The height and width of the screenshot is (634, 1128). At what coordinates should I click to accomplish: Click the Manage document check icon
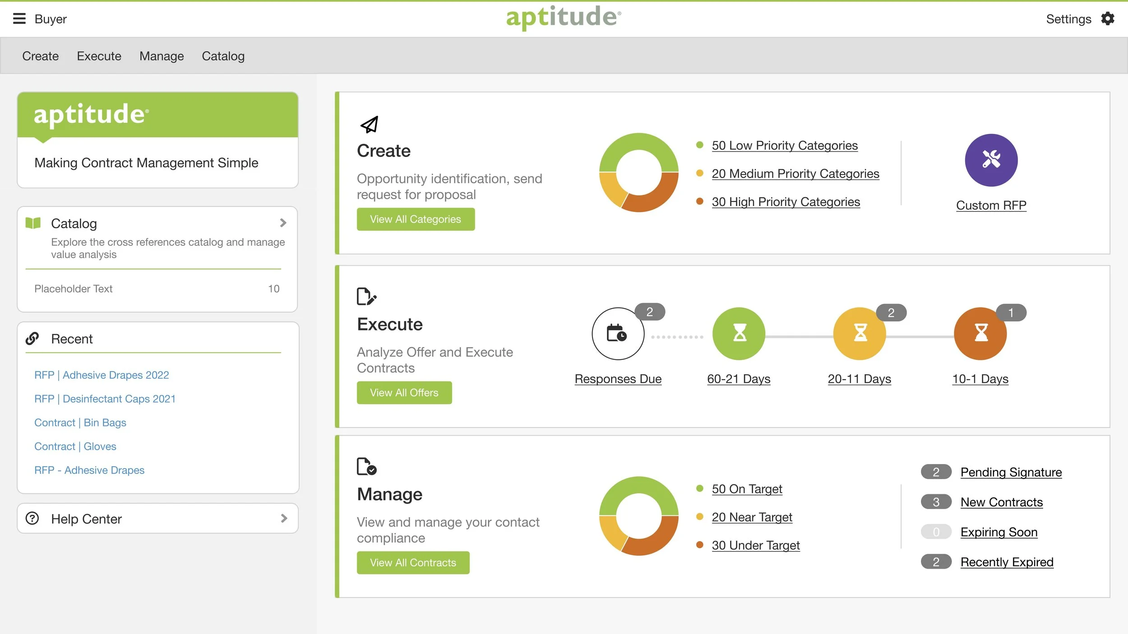(x=366, y=466)
